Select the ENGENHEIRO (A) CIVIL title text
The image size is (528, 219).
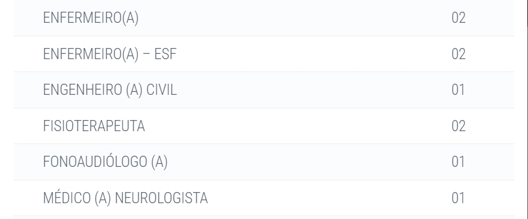[x=110, y=90]
